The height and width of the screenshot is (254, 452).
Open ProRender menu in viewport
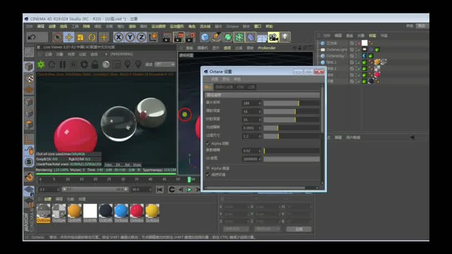click(267, 48)
